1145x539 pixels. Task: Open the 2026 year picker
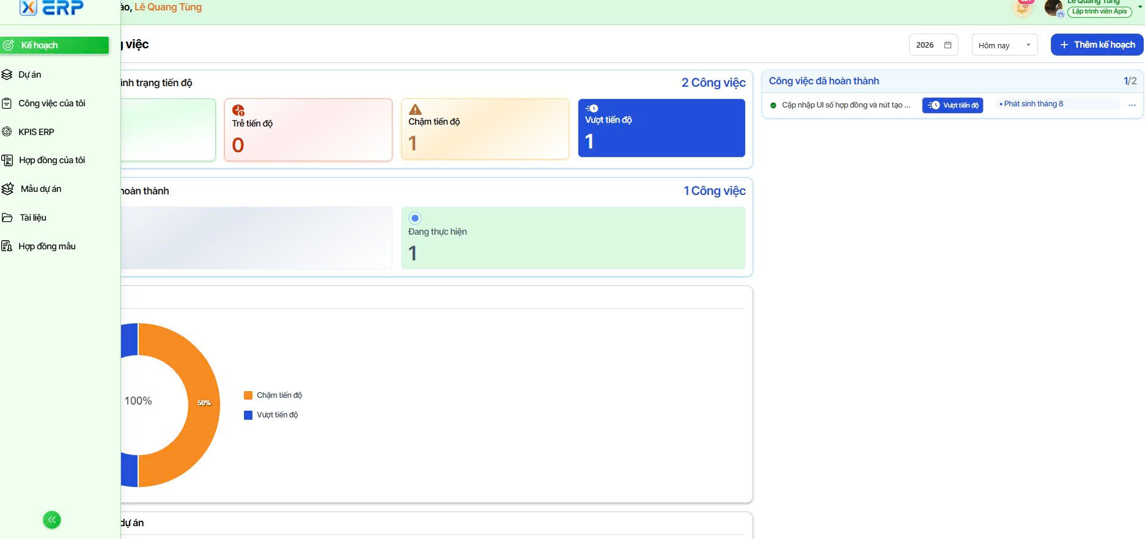(933, 45)
